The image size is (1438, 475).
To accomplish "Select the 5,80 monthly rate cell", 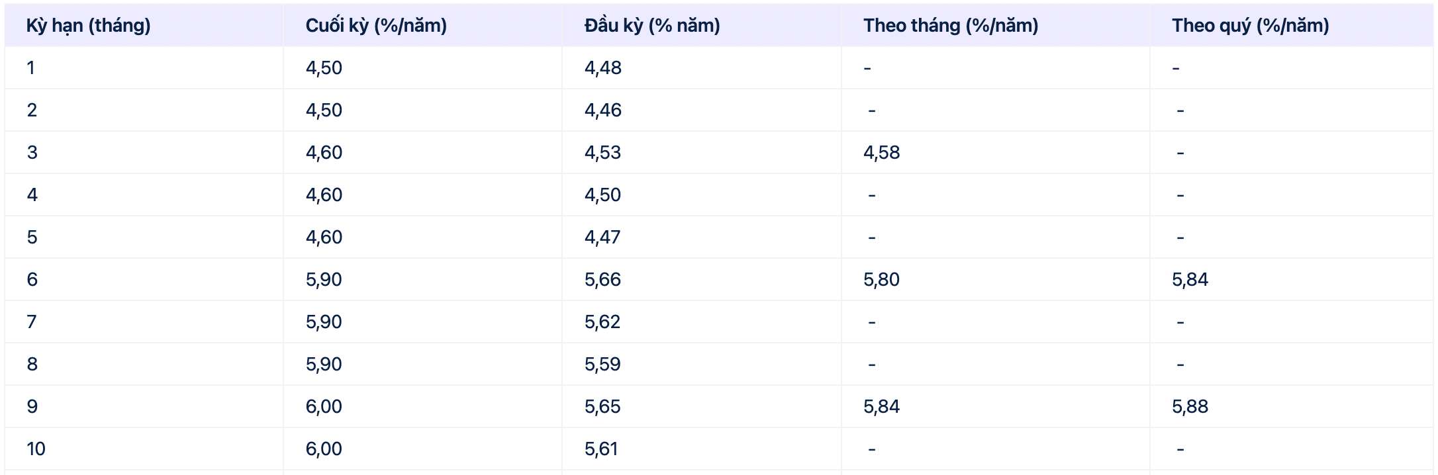I will click(x=881, y=280).
